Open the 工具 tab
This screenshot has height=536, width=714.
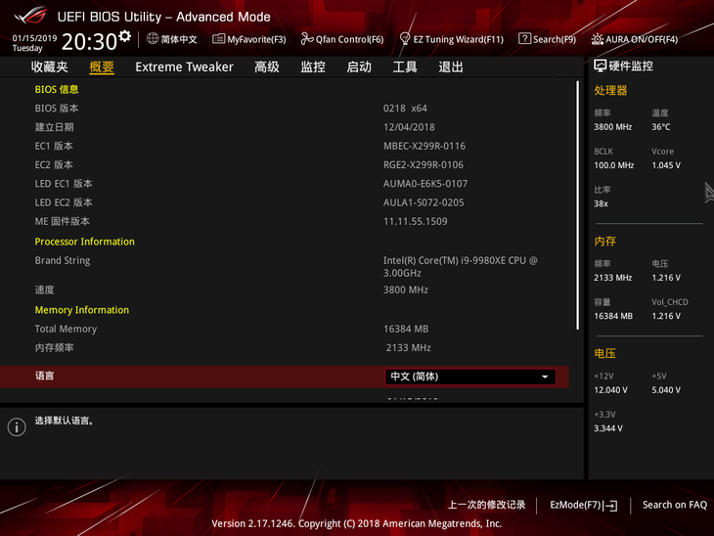pos(405,67)
